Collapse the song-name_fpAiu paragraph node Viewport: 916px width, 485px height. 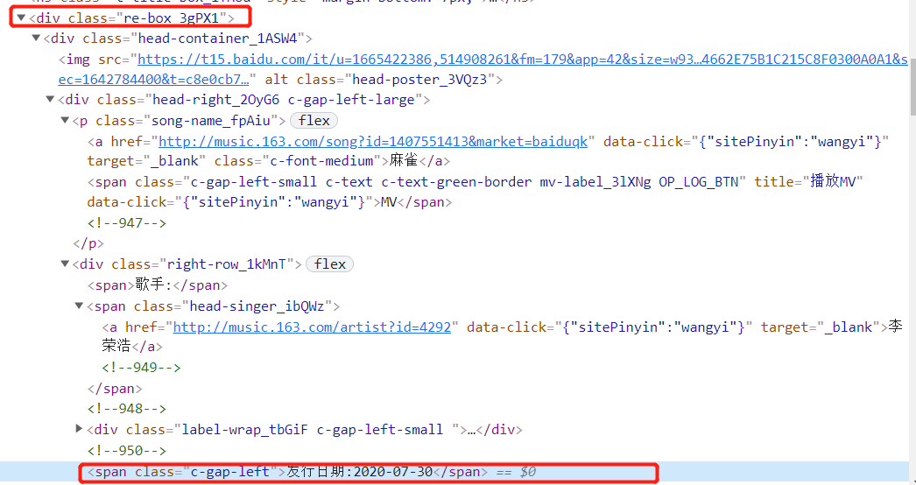65,120
